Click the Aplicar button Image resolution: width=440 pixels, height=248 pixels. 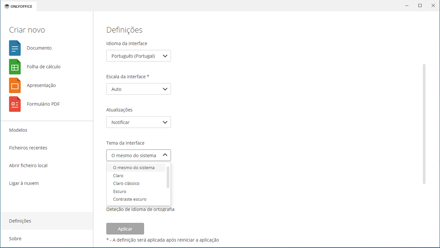pyautogui.click(x=125, y=229)
